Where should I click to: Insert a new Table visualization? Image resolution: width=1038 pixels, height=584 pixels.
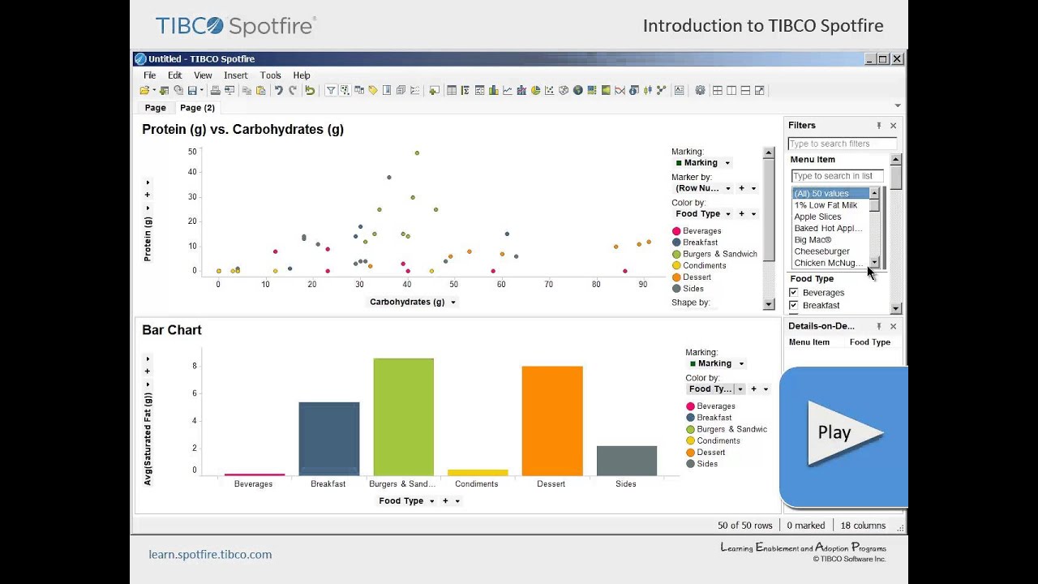[451, 90]
